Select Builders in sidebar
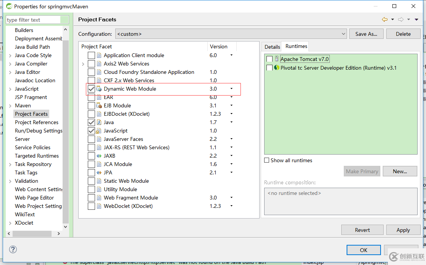This screenshot has height=265, width=426. [24, 30]
